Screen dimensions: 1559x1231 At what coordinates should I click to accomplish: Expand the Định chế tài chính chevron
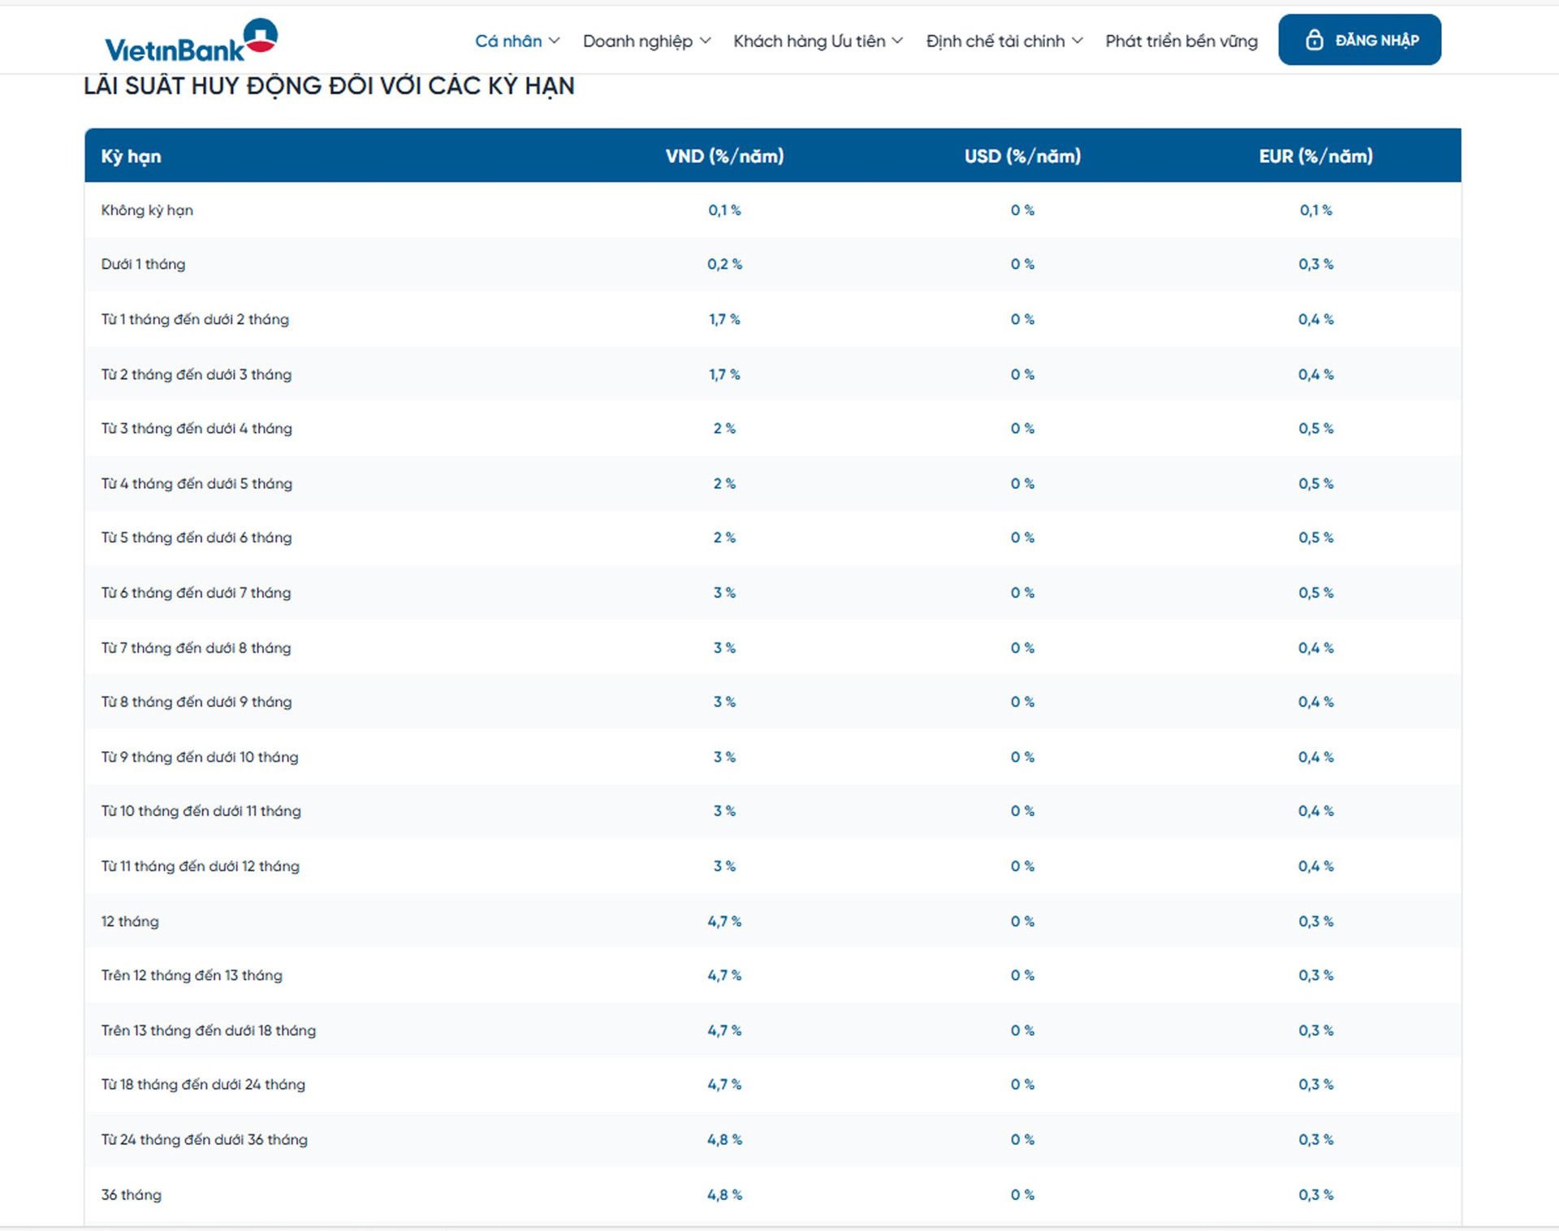tap(1077, 41)
